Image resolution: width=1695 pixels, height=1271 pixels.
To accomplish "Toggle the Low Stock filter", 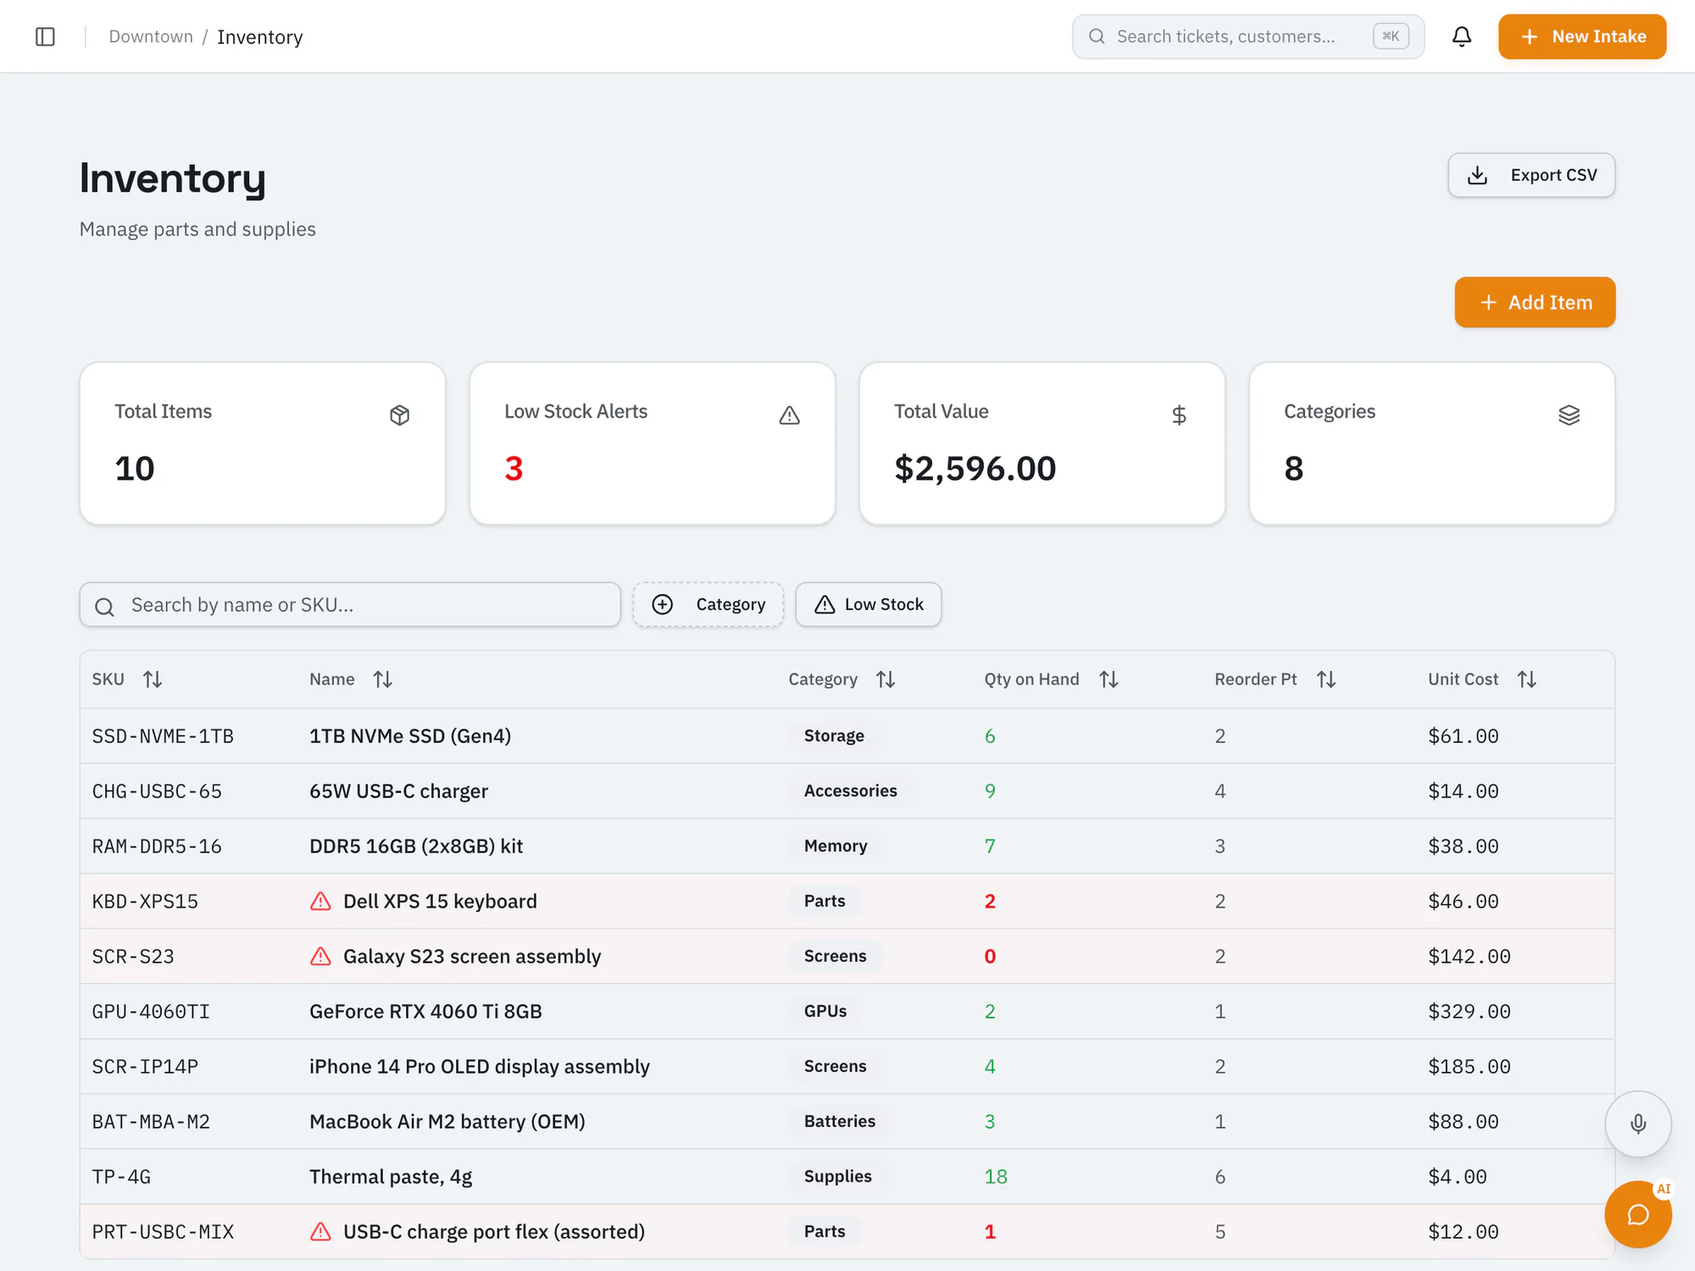I will [869, 604].
